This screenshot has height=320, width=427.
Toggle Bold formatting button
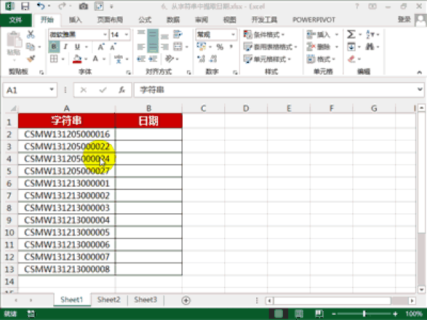pyautogui.click(x=54, y=47)
